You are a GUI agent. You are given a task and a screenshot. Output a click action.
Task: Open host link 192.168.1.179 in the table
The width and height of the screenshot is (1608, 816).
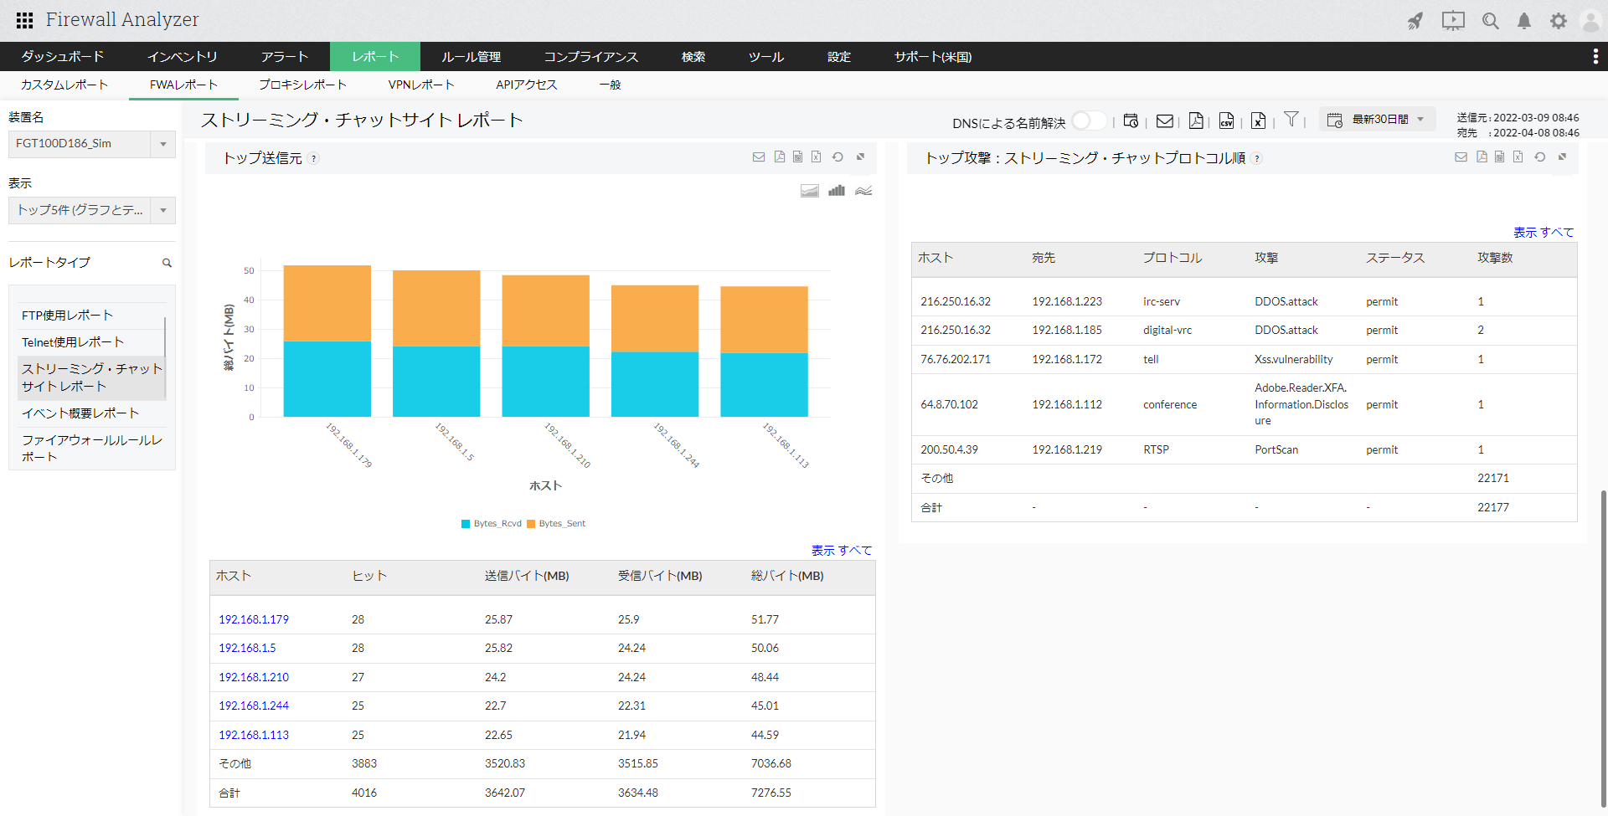[x=254, y=619]
